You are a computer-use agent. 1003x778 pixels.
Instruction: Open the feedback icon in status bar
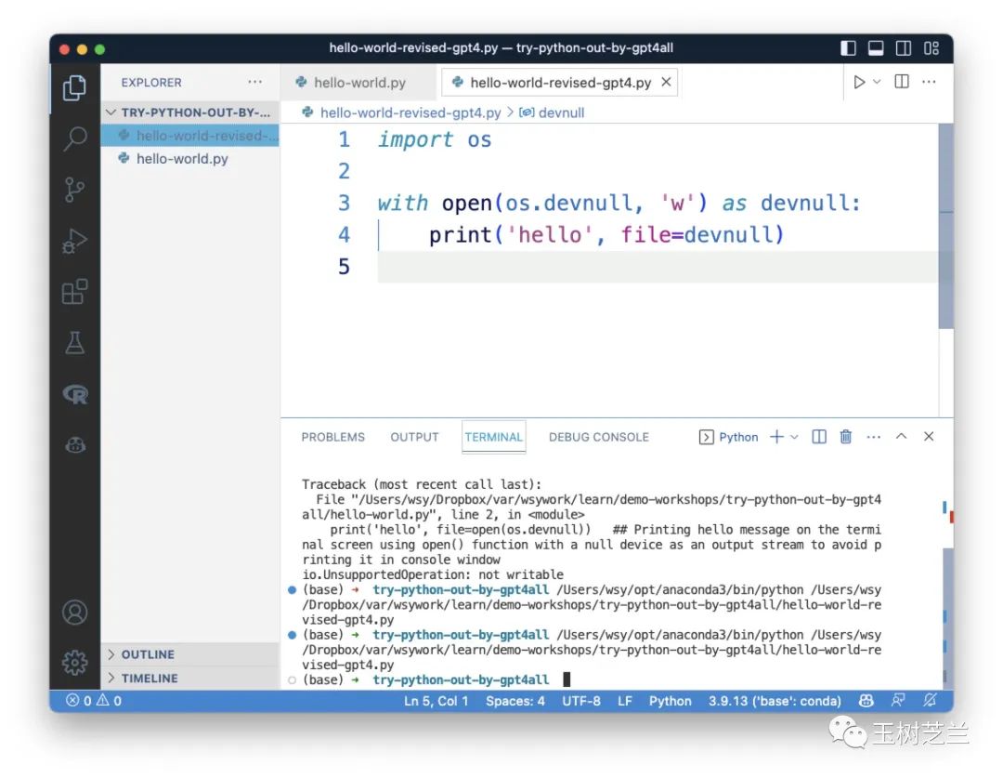(898, 701)
